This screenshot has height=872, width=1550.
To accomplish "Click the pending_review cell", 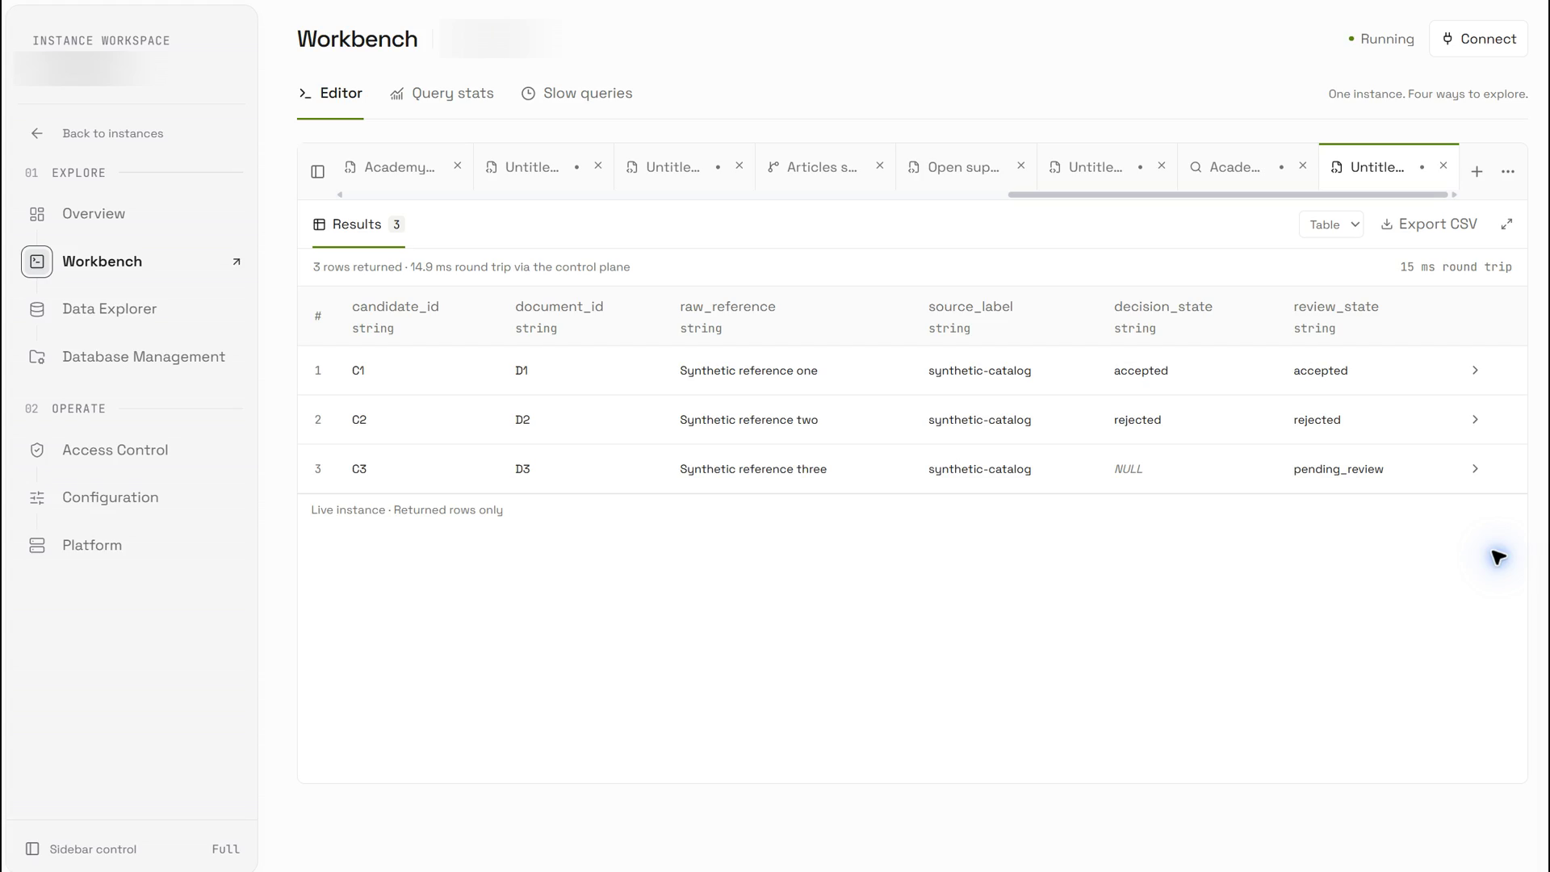I will (x=1338, y=469).
